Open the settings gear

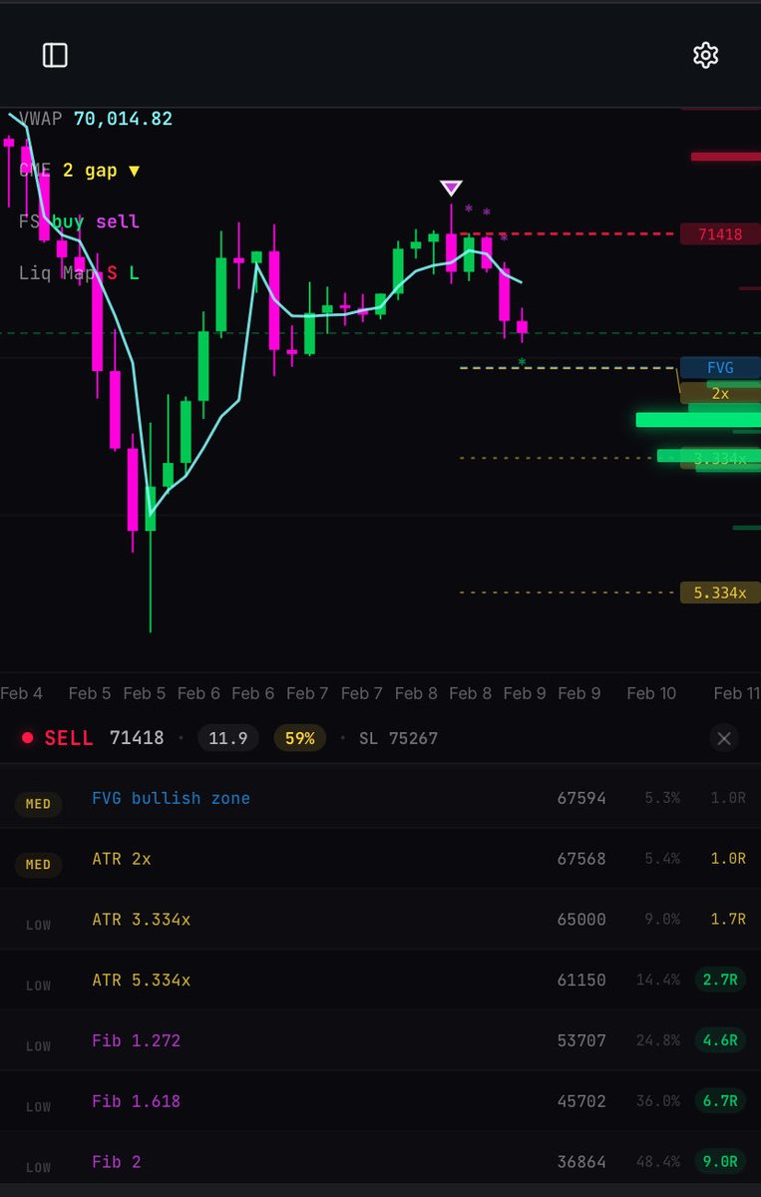pyautogui.click(x=705, y=55)
